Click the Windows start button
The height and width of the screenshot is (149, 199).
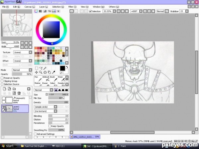point(9,146)
